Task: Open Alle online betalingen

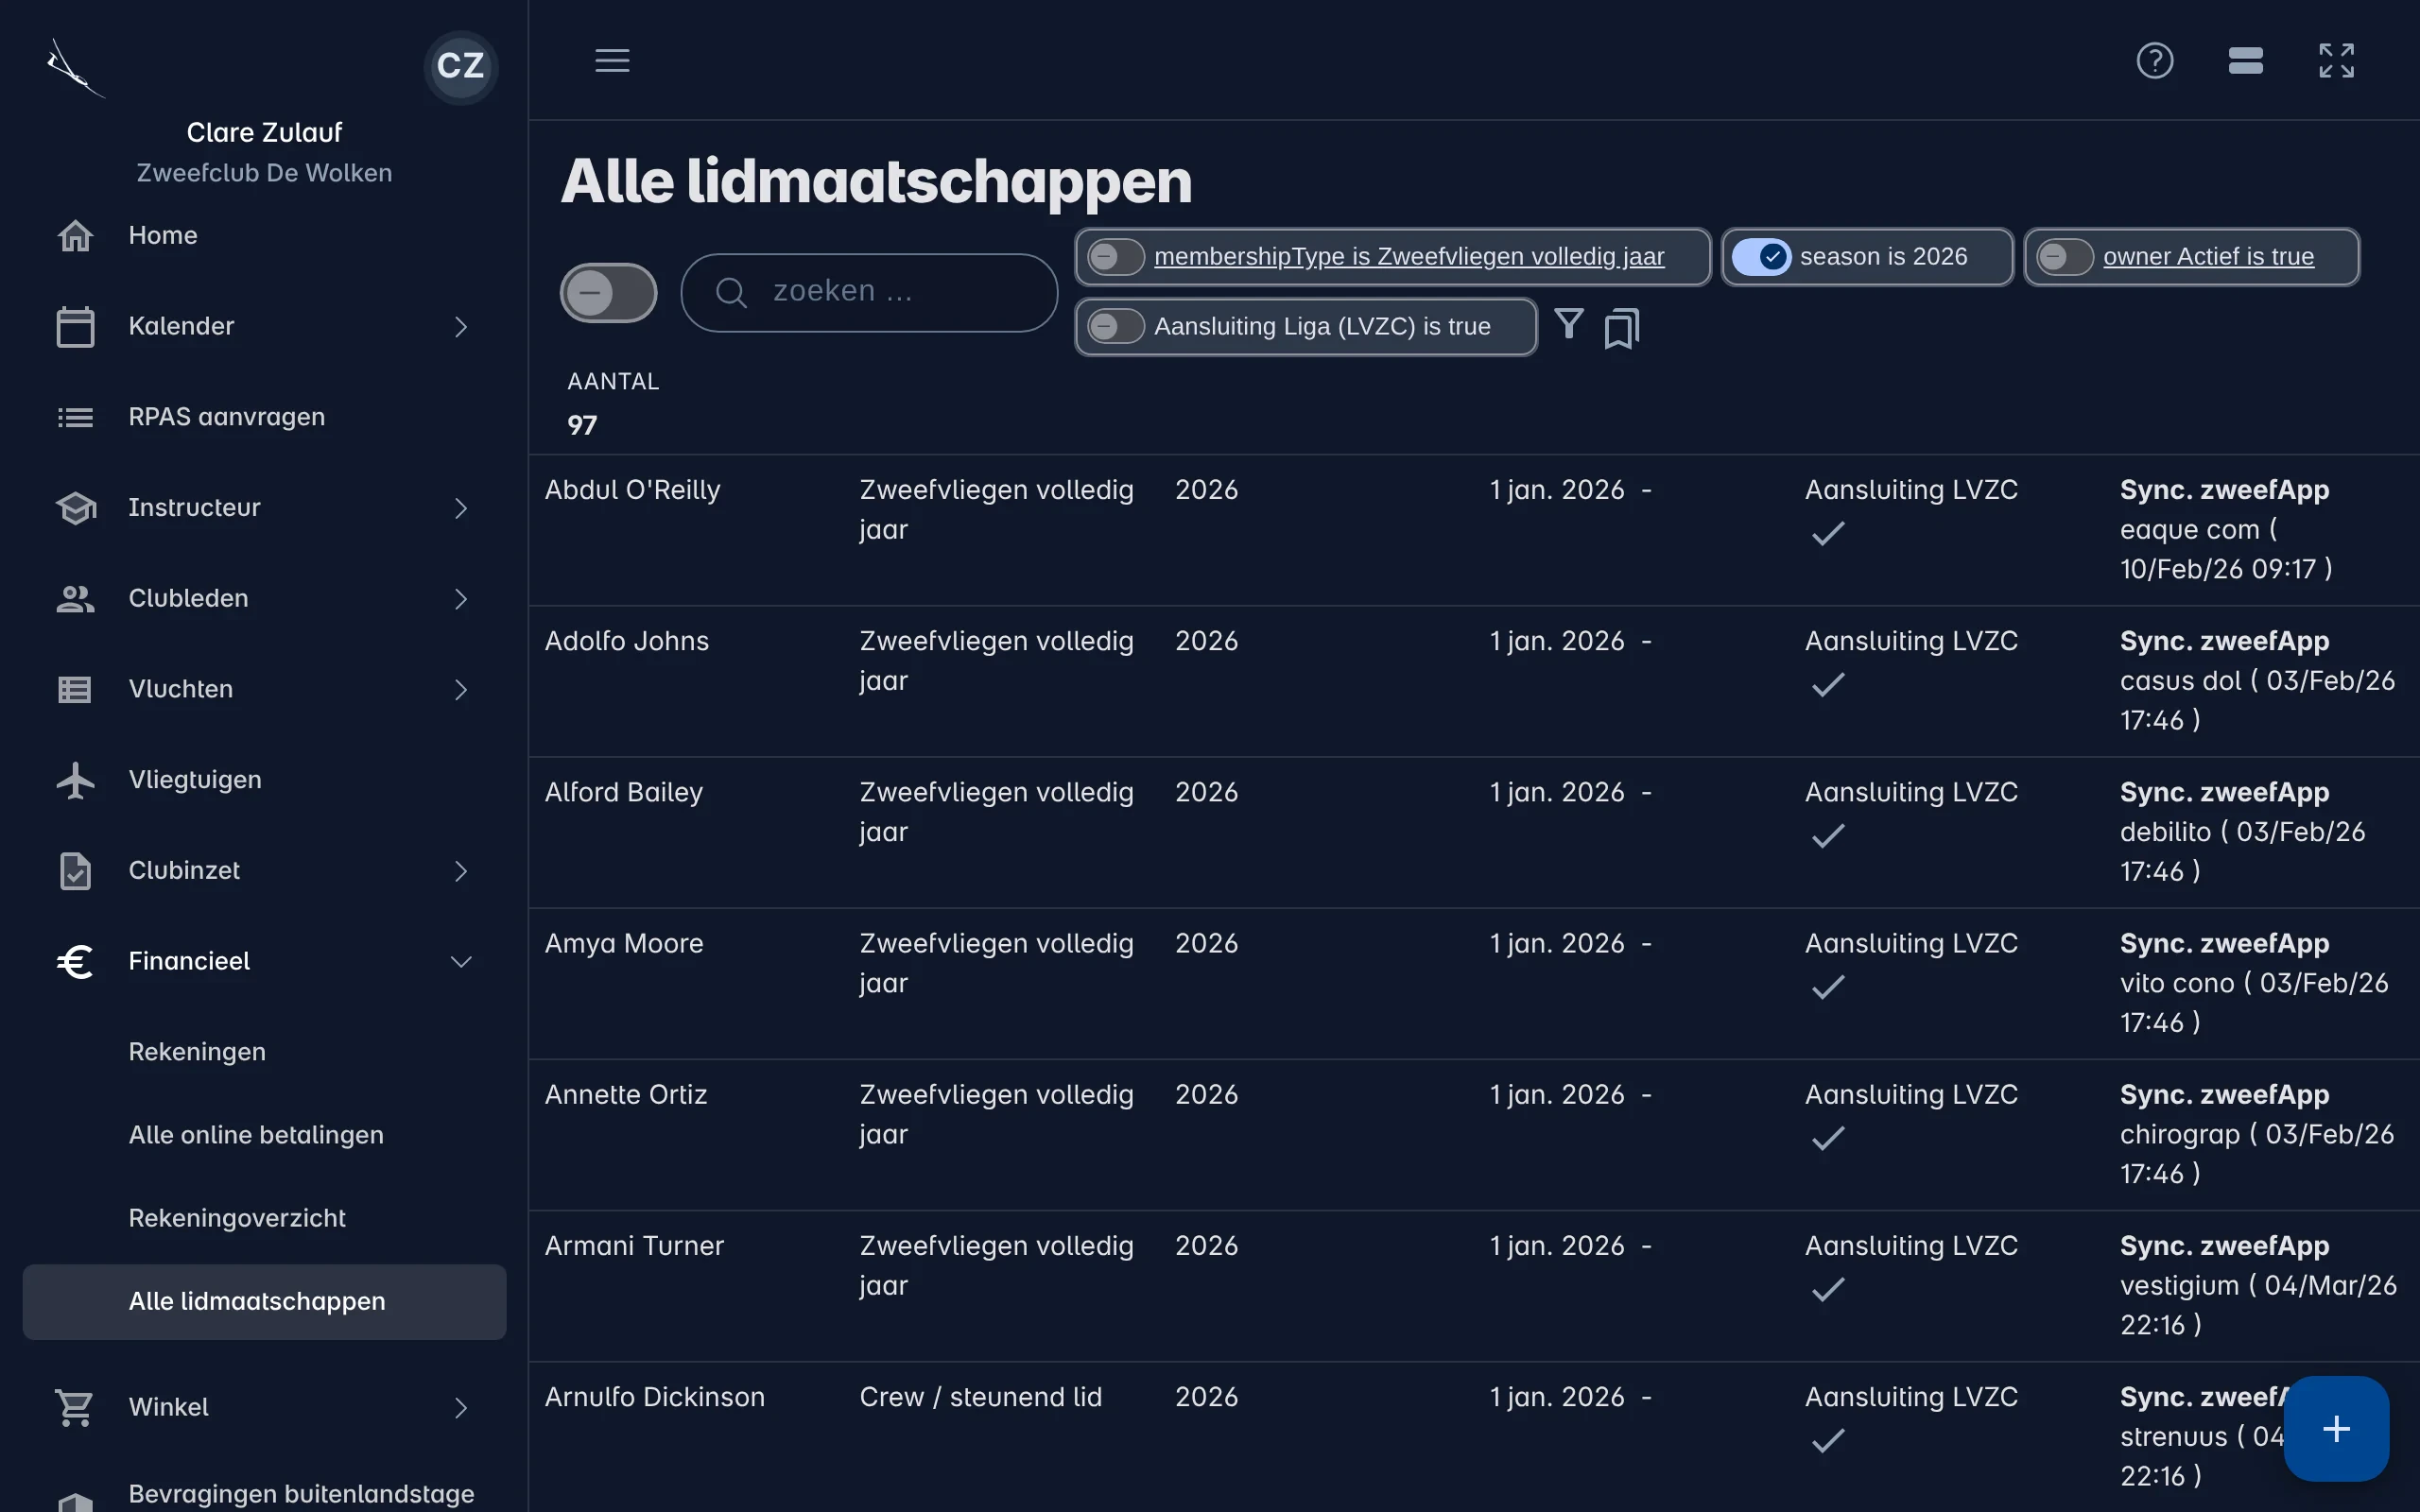Action: point(264,1135)
